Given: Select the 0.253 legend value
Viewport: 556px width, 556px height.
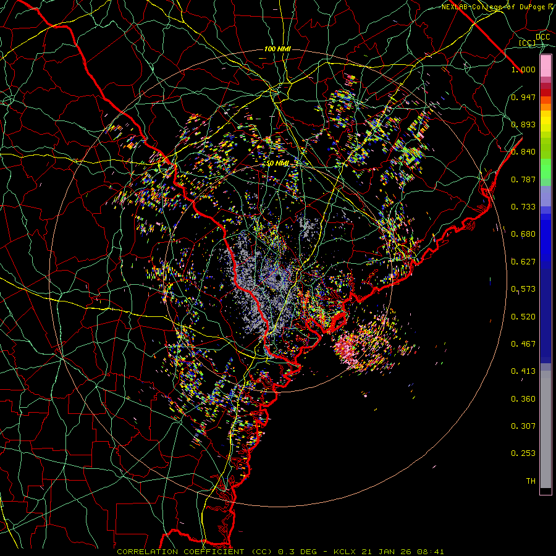Looking at the screenshot, I should 523,453.
